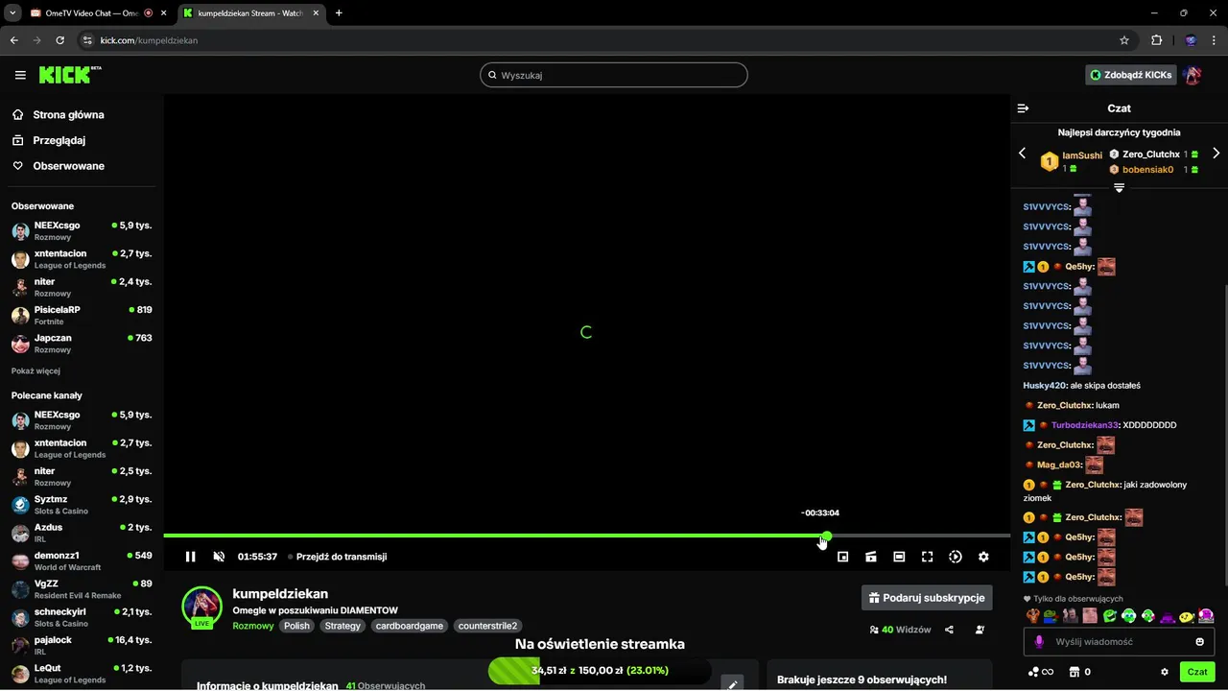Viewport: 1228px width, 691px height.
Task: Open kumpeldziekan's live avatar
Action: [202, 607]
